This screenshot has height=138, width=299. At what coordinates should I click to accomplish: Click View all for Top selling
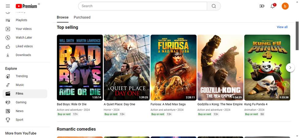[282, 27]
